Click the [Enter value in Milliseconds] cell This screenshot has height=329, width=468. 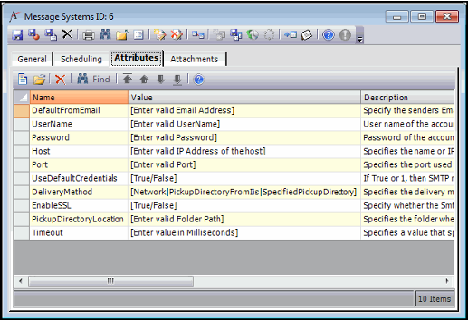click(244, 233)
